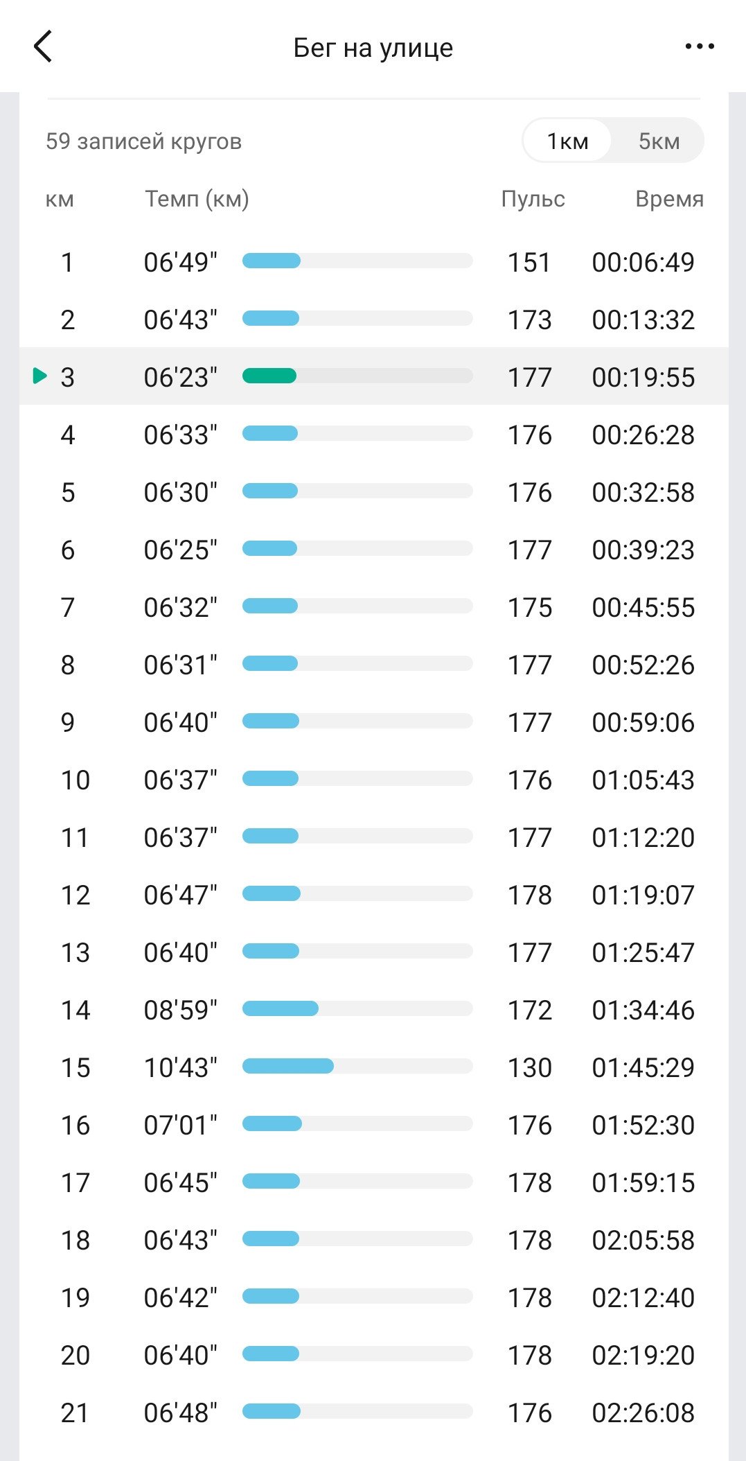Screen dimensions: 746x1461
Task: Open the three-dots more options menu
Action: (700, 46)
